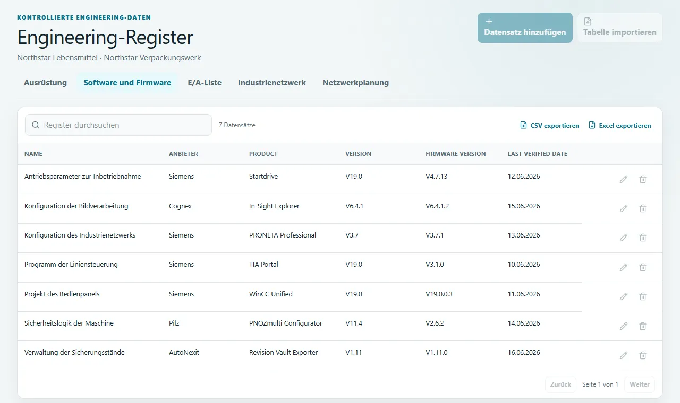Edit Projekt des Bedienpanels with pencil icon

pyautogui.click(x=624, y=296)
